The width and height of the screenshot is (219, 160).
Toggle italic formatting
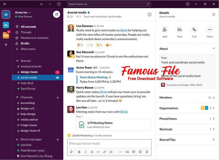click(86, 152)
